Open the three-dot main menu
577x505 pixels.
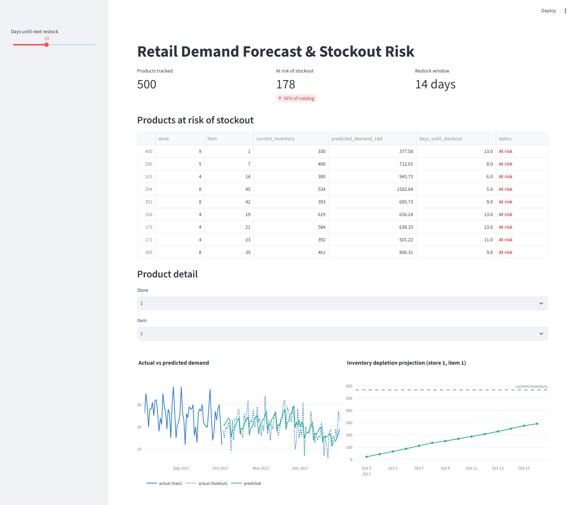point(565,11)
